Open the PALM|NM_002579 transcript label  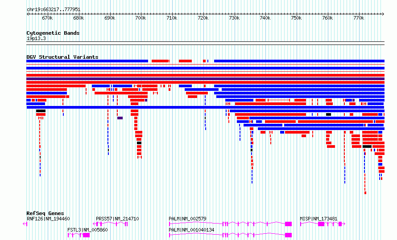click(x=187, y=219)
